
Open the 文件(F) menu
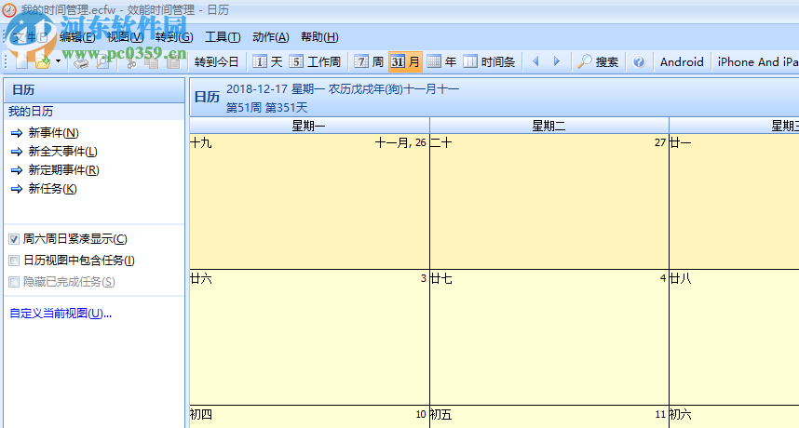(x=30, y=37)
